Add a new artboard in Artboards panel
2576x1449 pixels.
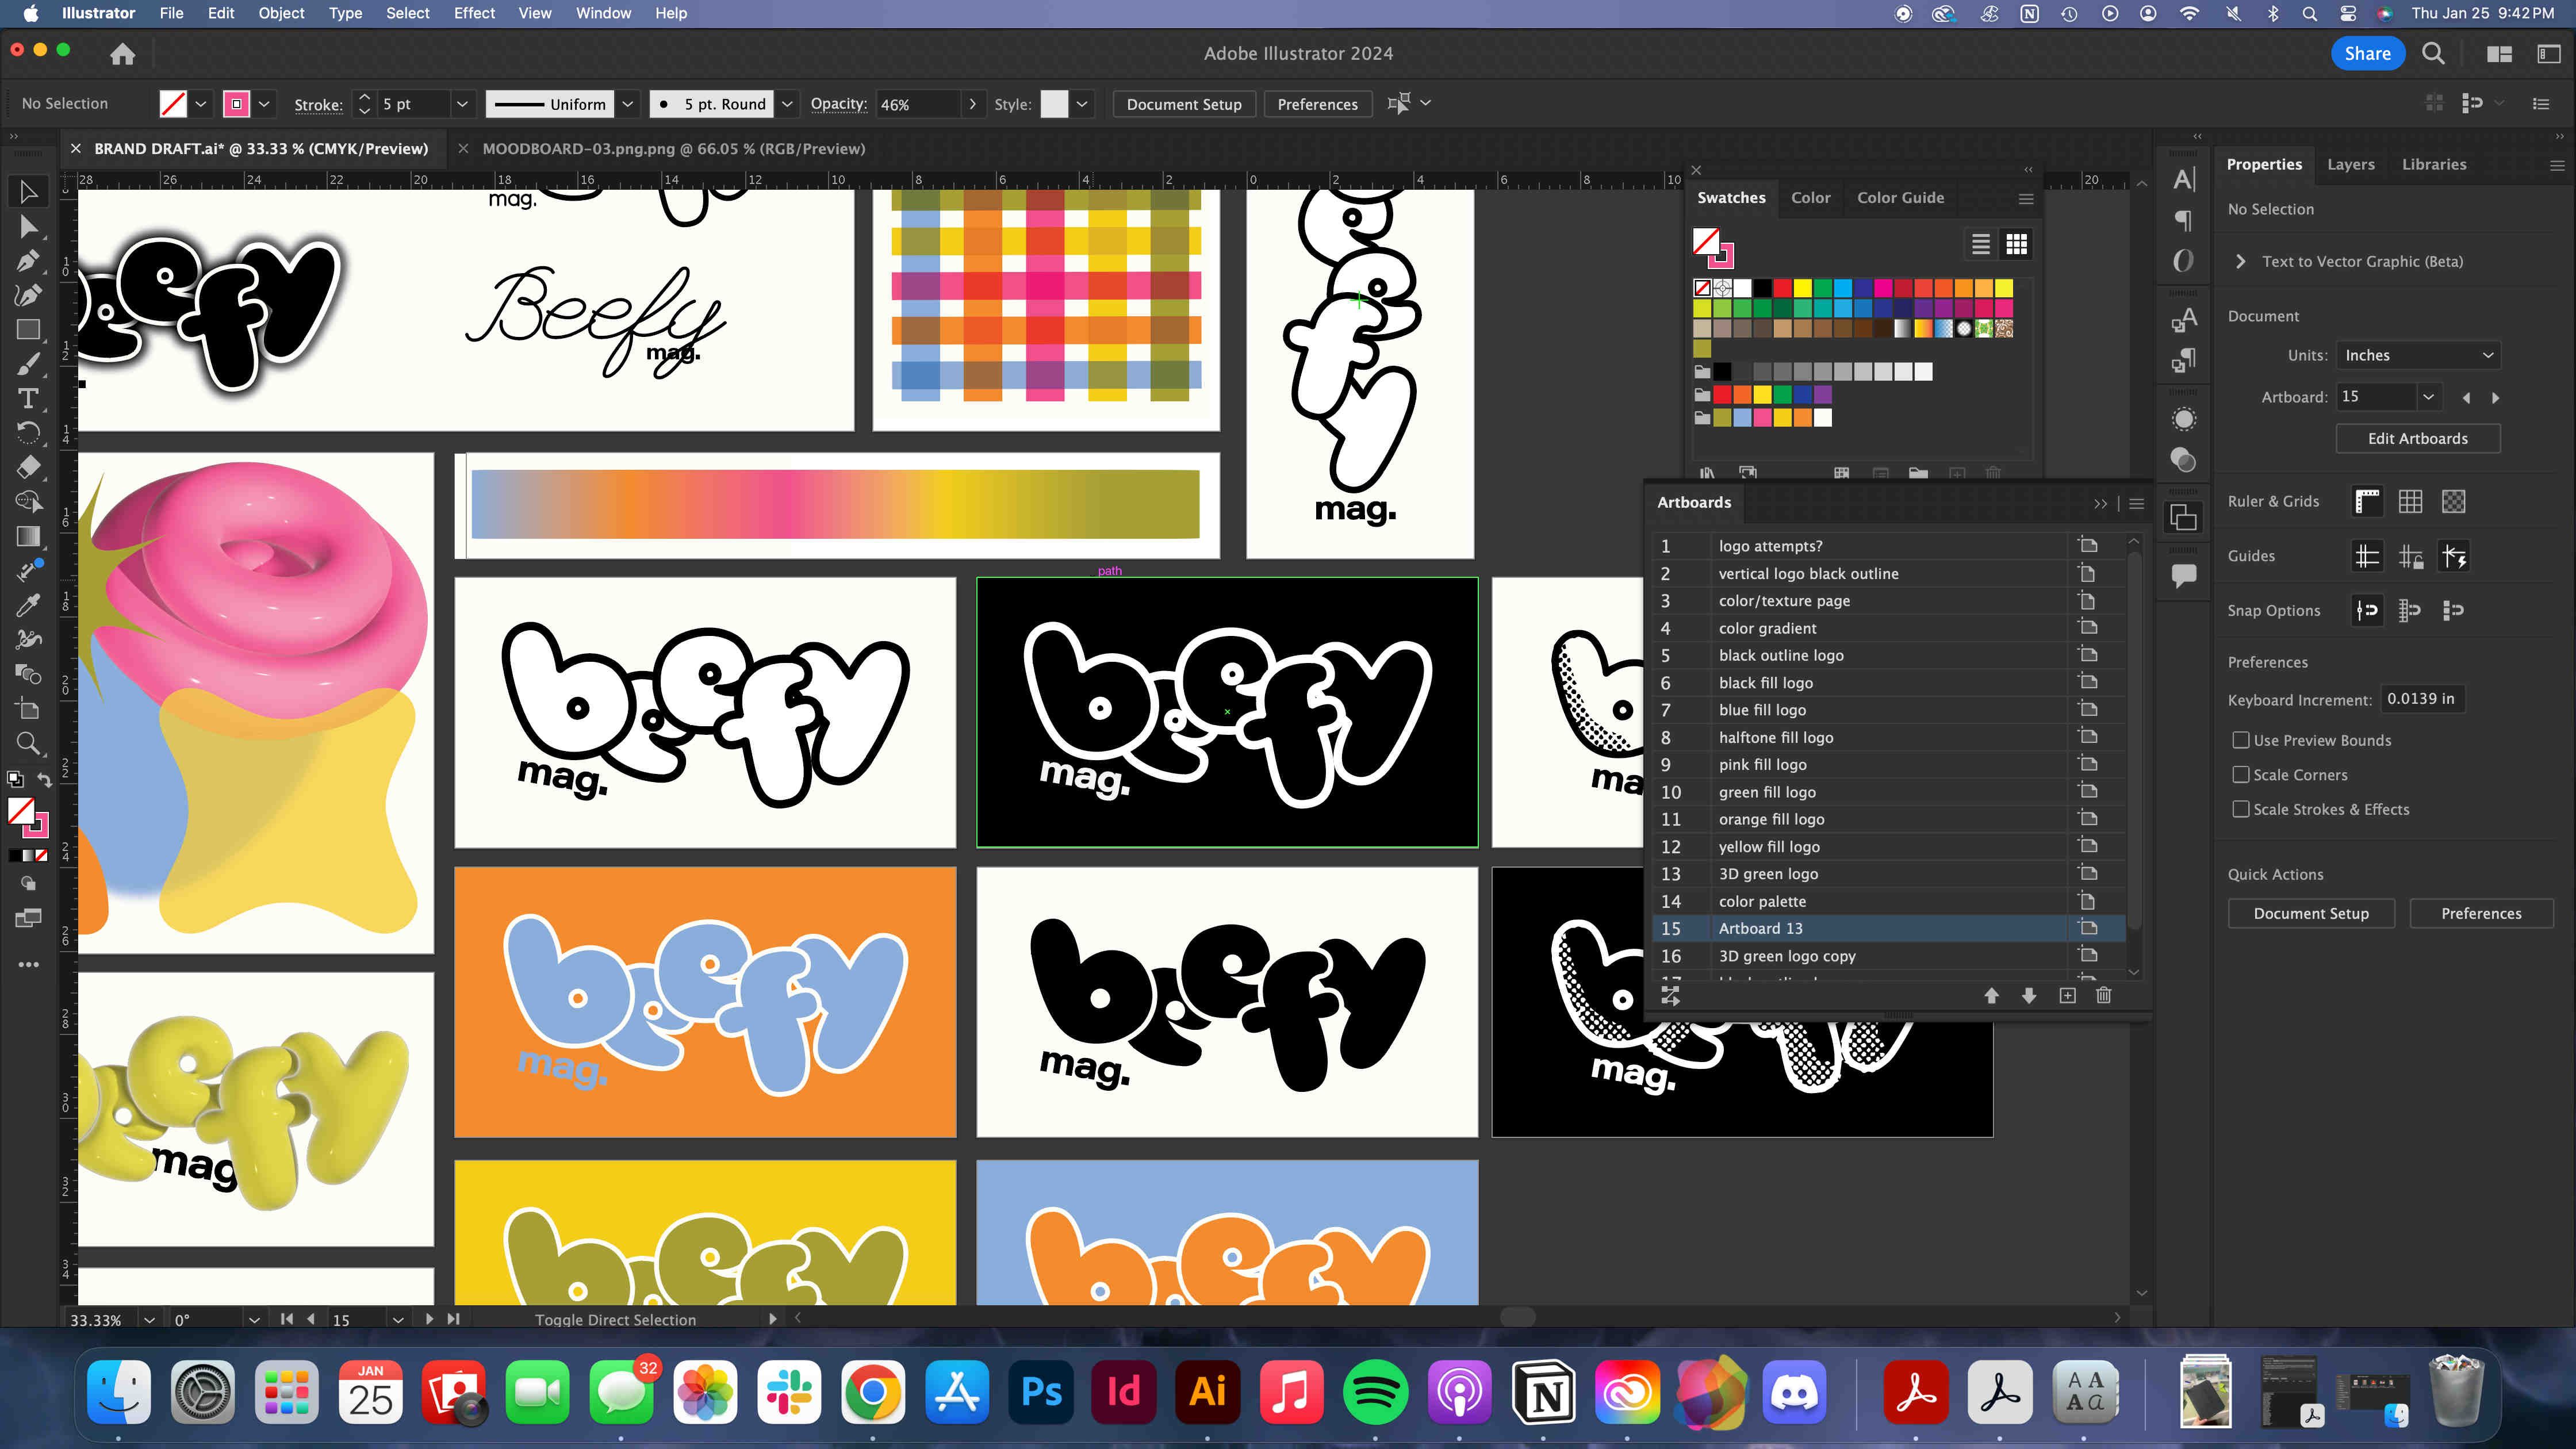click(2067, 995)
